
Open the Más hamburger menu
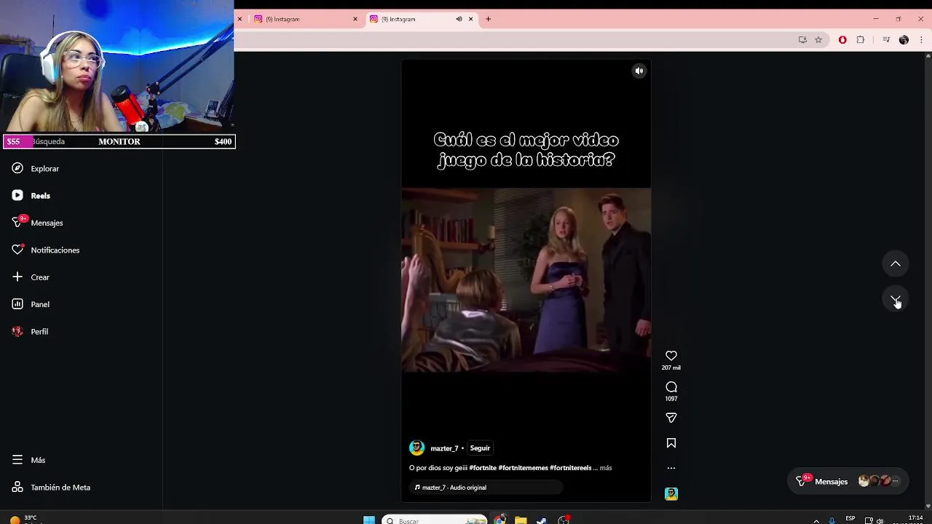(28, 460)
